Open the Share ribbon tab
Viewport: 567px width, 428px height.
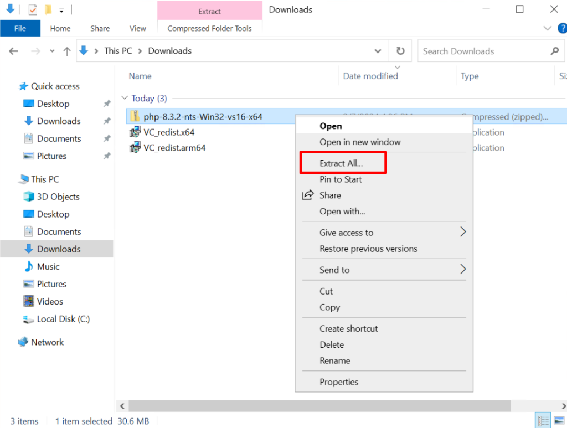pos(100,28)
